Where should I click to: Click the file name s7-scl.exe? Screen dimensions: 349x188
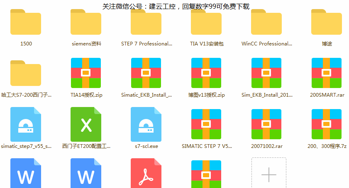[x=146, y=146]
